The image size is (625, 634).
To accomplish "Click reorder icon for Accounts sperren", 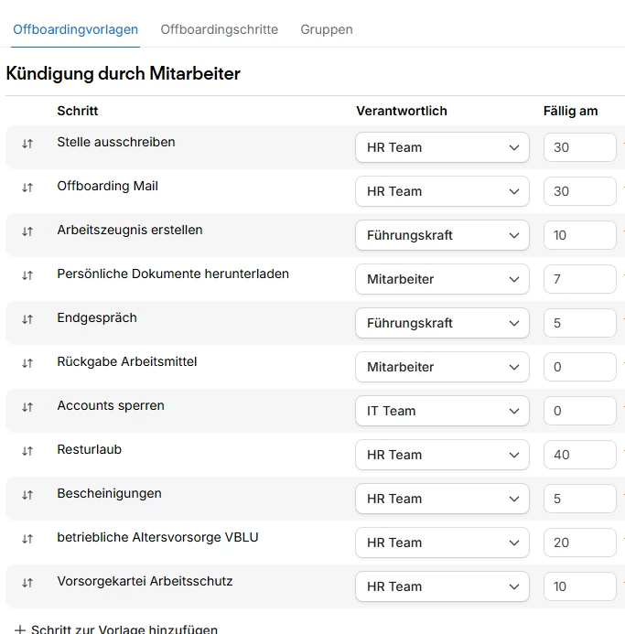I will (27, 407).
